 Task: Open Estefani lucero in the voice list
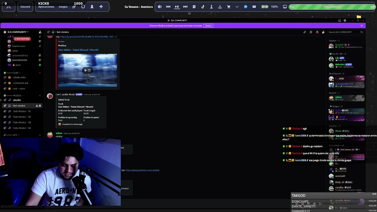19,46
